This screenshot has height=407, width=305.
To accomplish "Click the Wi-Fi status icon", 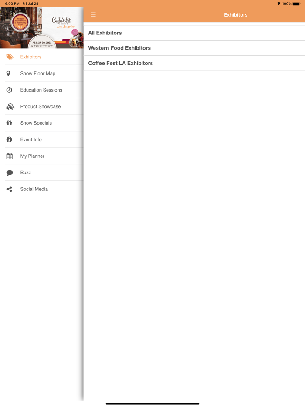I will tap(278, 3).
